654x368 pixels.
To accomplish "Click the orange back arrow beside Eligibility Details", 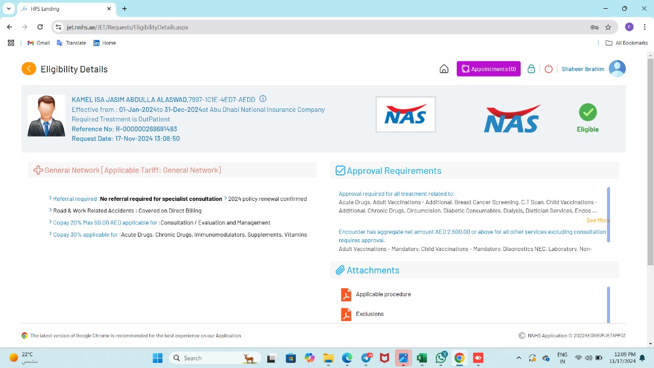I will (29, 68).
